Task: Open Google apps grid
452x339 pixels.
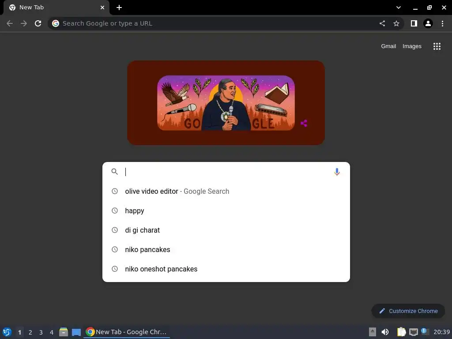Action: pos(437,46)
